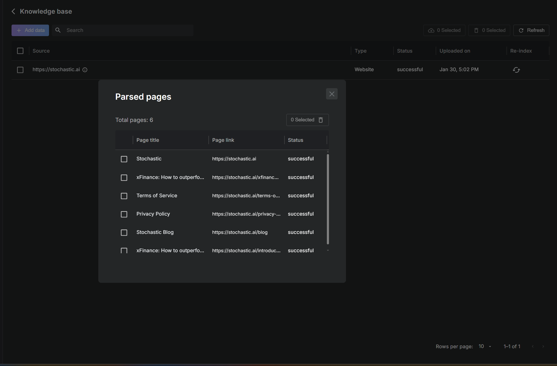557x366 pixels.
Task: Click the Stochastic Blog page title
Action: pos(155,232)
